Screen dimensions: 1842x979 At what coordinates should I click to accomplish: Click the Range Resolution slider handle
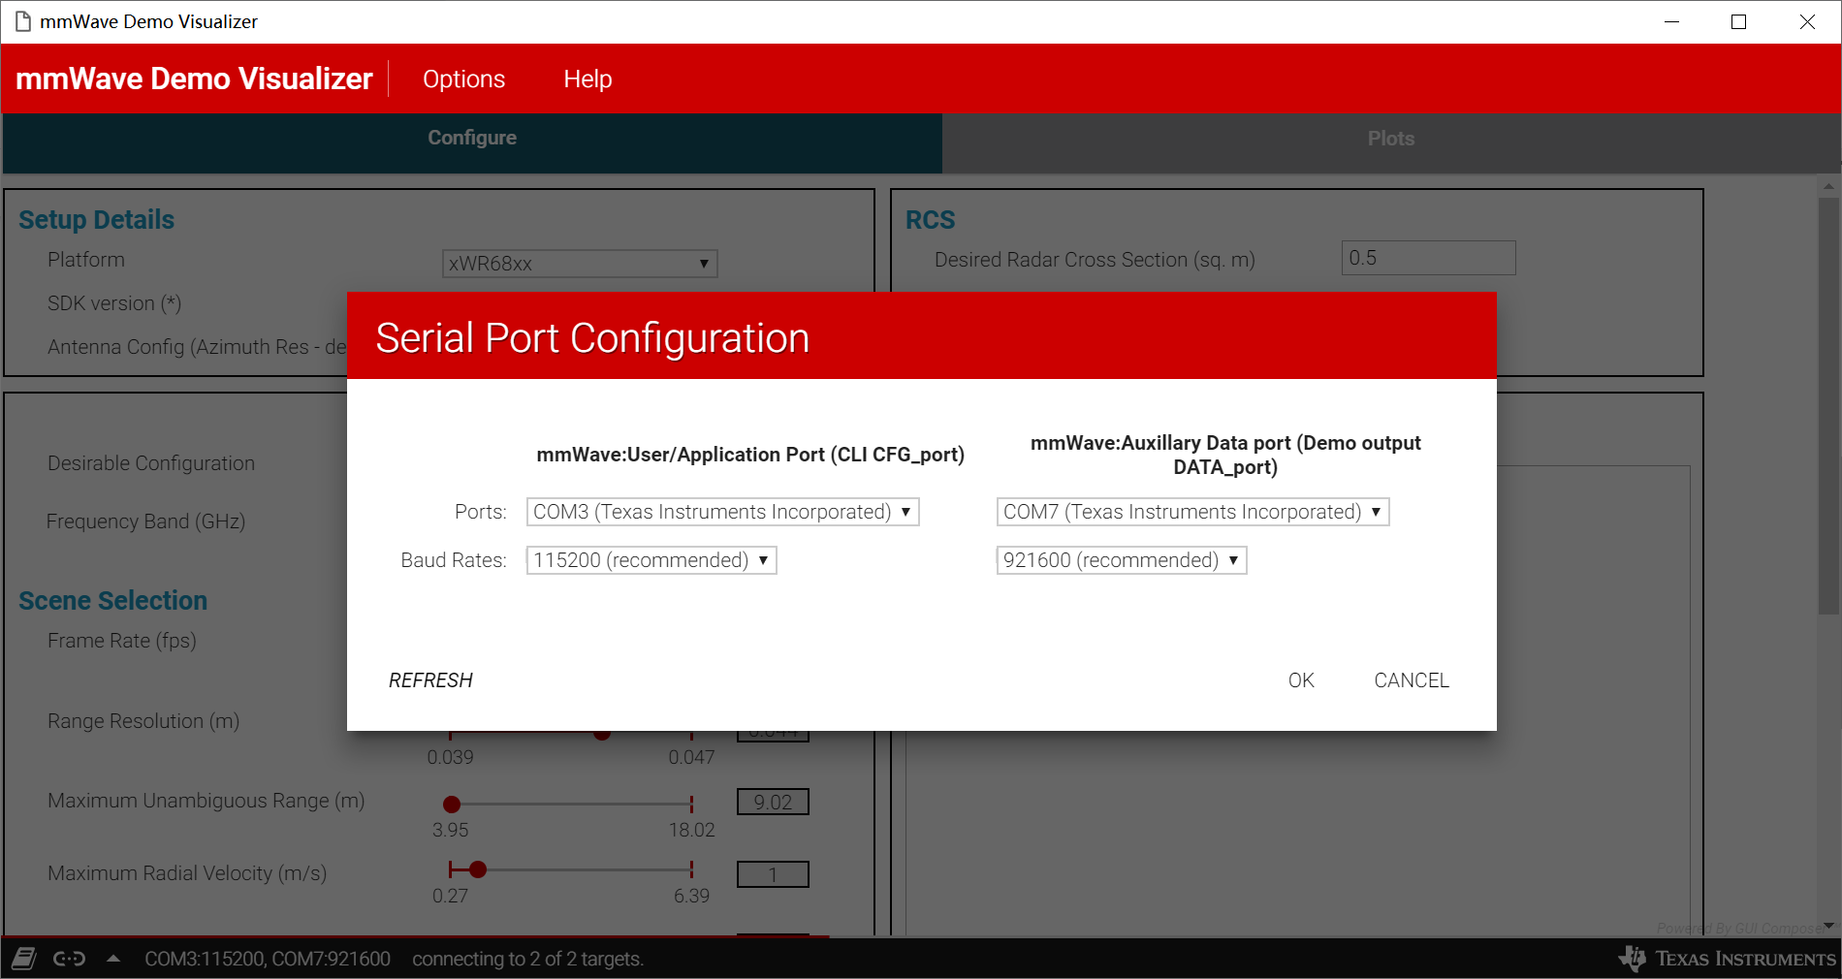(602, 735)
